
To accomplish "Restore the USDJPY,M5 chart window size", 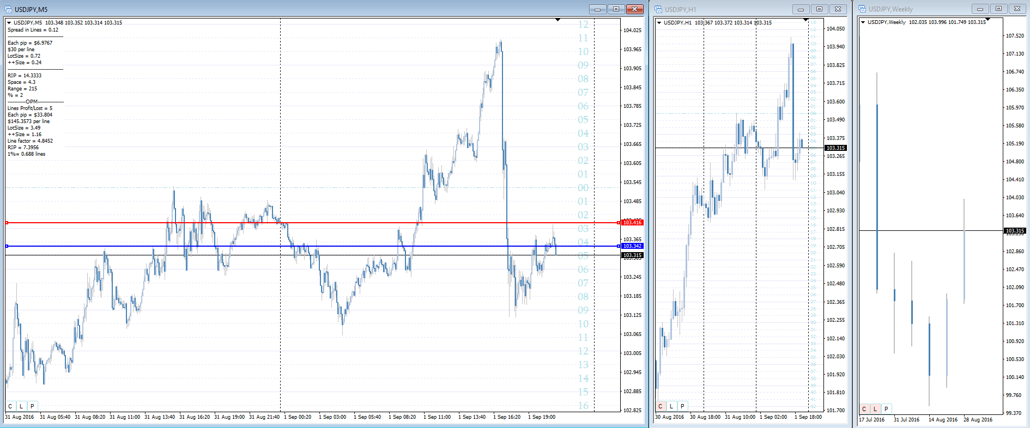I will click(616, 9).
